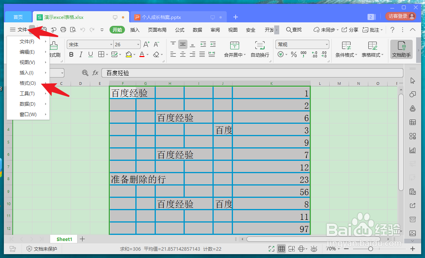Apply the yellow fill color
The image size is (425, 258).
coord(129,54)
